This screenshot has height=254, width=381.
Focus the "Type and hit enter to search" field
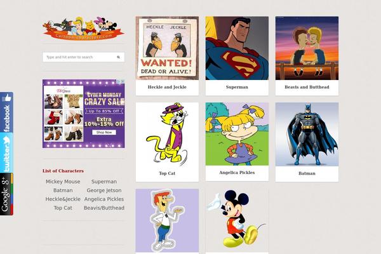(x=84, y=57)
